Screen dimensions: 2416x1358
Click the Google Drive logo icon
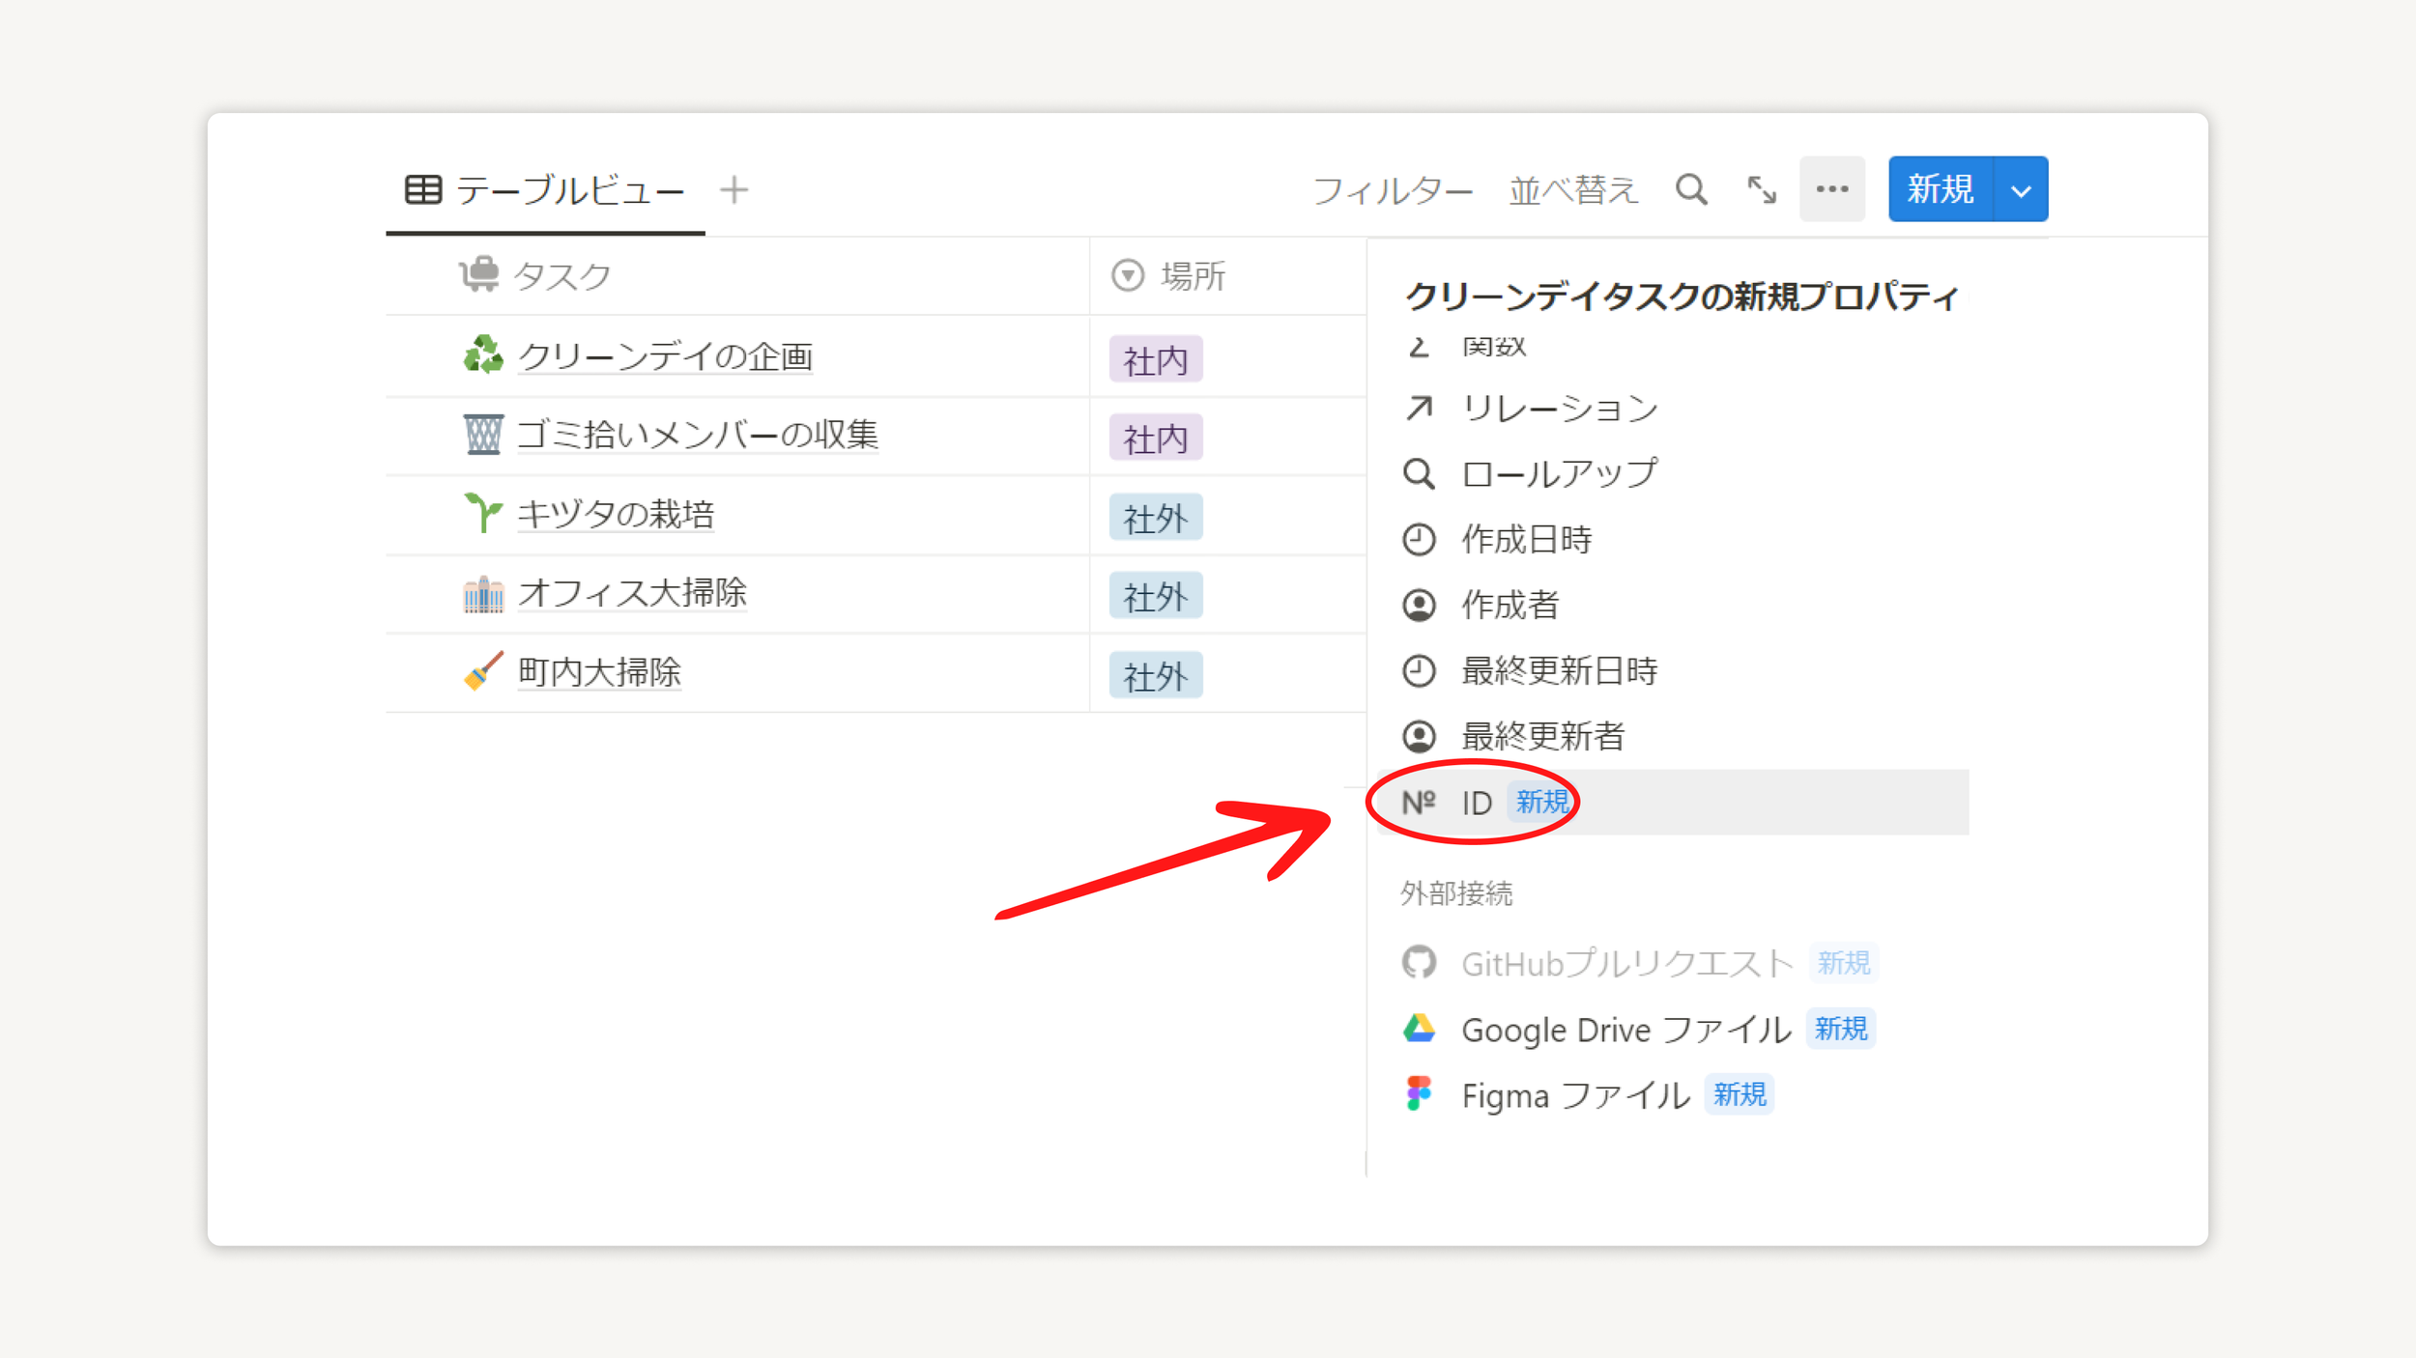pos(1419,1029)
